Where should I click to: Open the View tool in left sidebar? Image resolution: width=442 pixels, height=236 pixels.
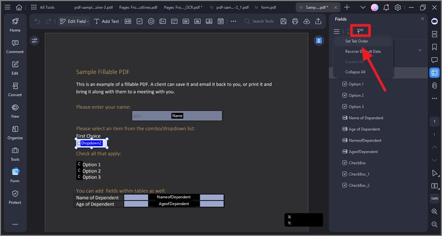(x=15, y=111)
